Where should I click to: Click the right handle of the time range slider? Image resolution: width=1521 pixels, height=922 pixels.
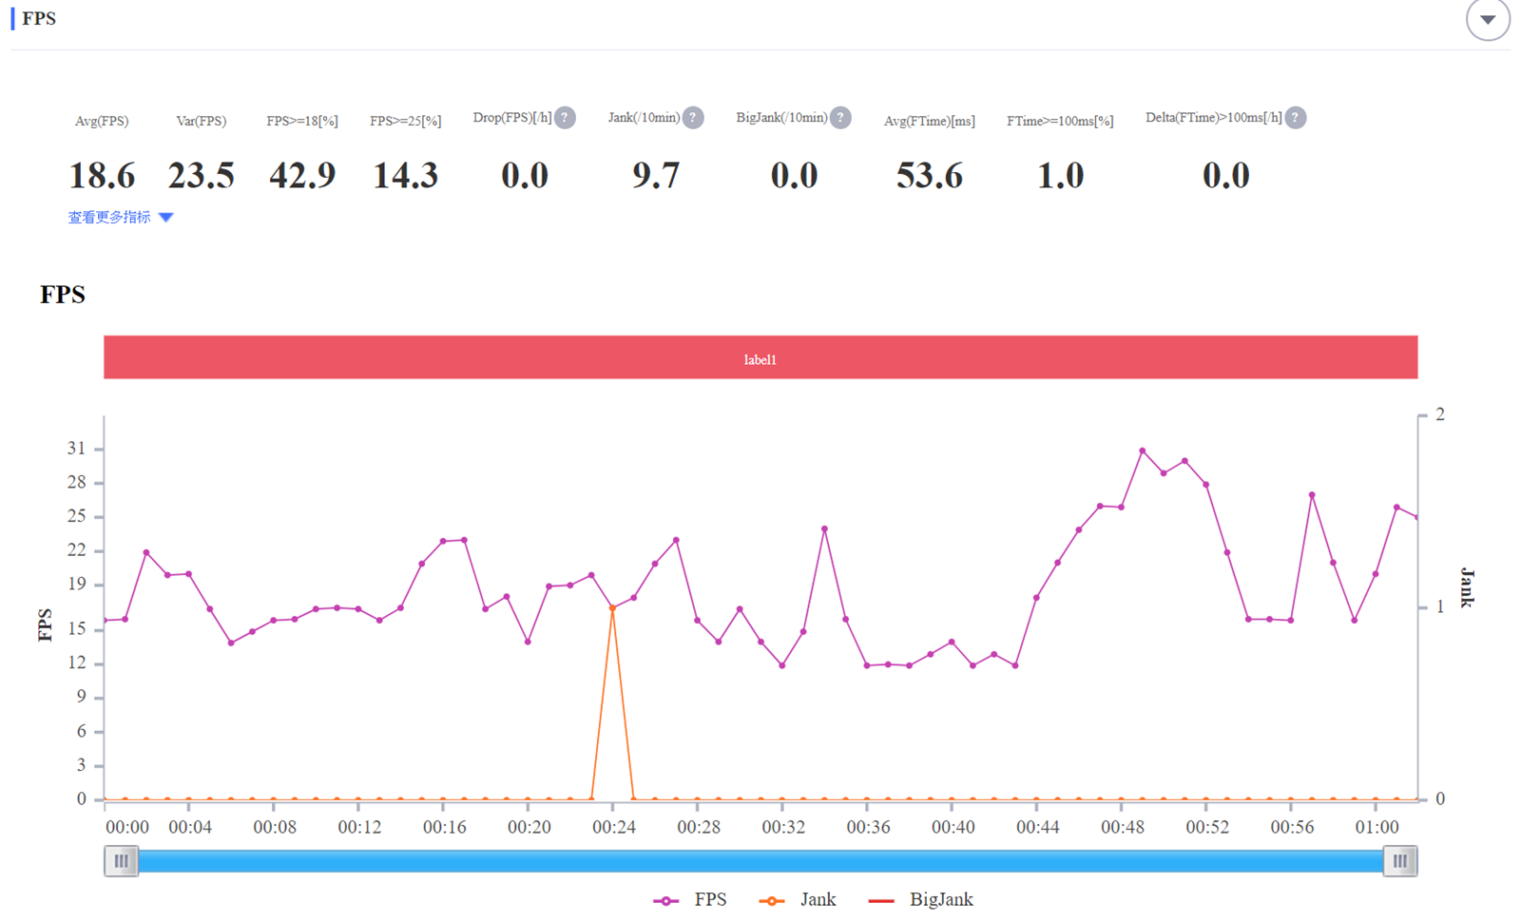point(1399,861)
